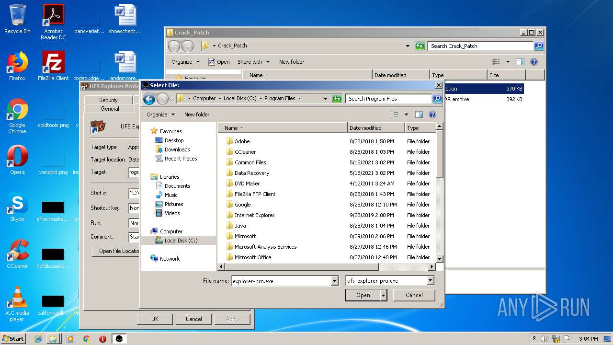Switch to General tab in properties window
Image resolution: width=613 pixels, height=345 pixels.
coord(110,109)
